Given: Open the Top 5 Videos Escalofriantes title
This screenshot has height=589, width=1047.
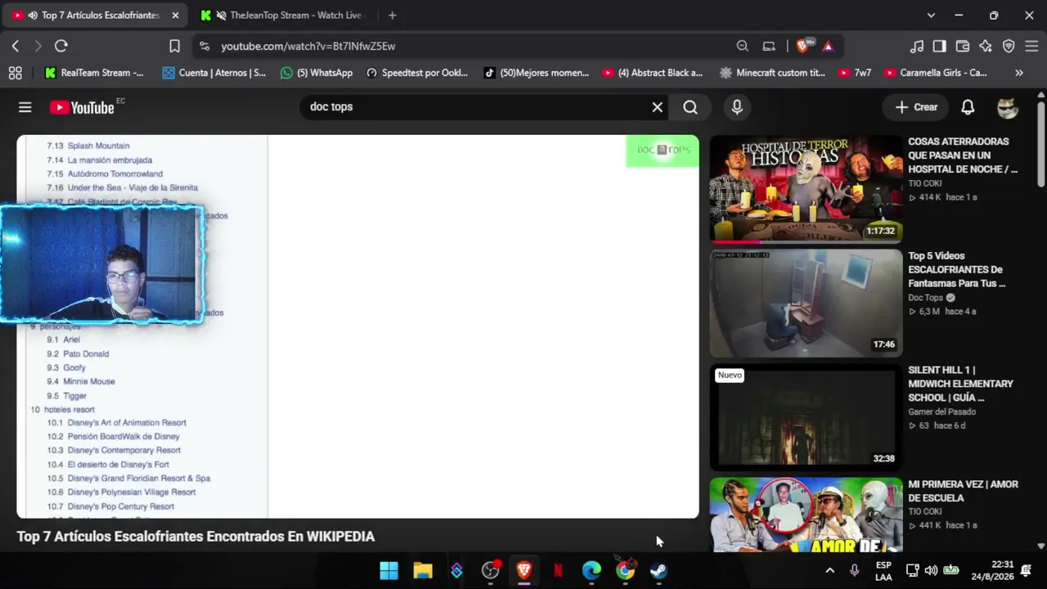Looking at the screenshot, I should click(956, 269).
